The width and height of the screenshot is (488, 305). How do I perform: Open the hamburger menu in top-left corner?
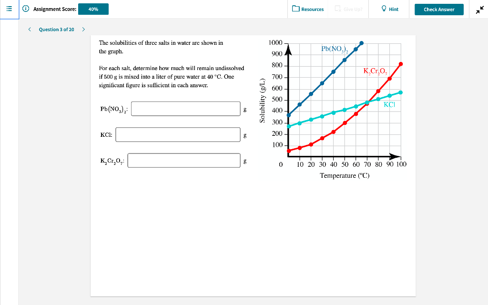coord(9,9)
